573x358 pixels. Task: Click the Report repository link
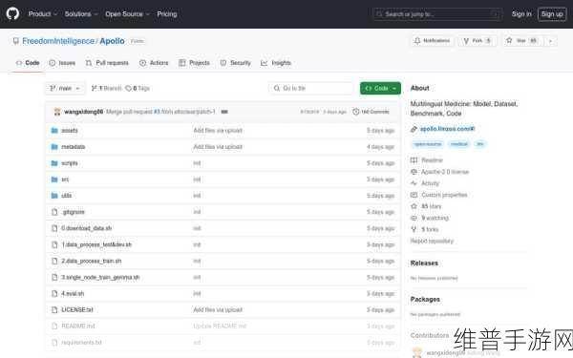[x=432, y=241]
